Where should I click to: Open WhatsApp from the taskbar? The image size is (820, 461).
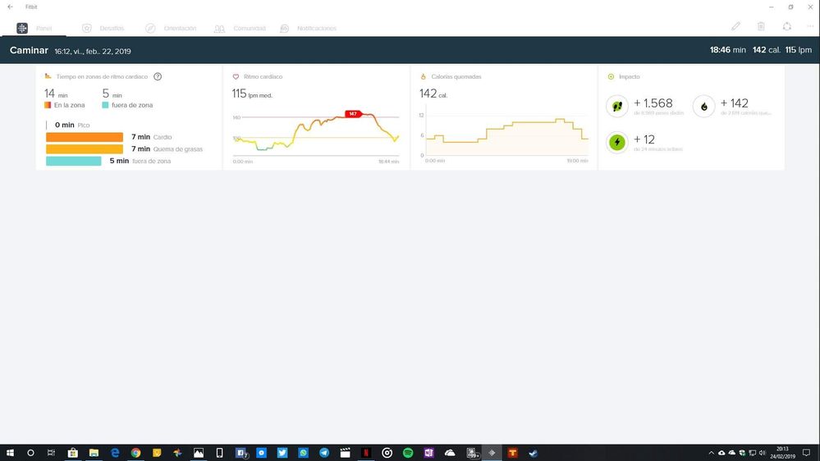pos(303,453)
